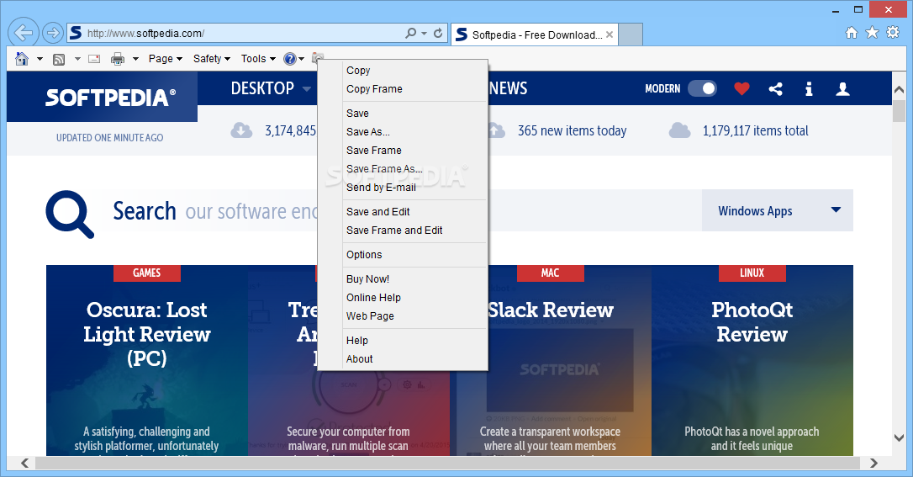Click the blue Help question mark icon
Screen dimensions: 913x477
(290, 58)
